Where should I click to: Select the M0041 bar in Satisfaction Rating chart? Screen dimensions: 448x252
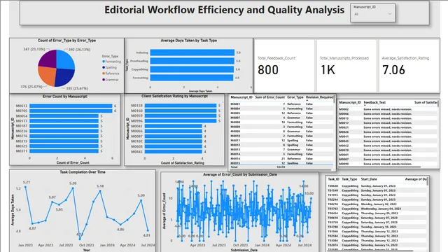[x=174, y=126]
